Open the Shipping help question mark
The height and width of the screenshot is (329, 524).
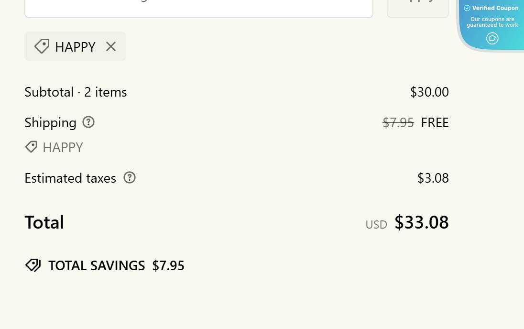coord(88,122)
